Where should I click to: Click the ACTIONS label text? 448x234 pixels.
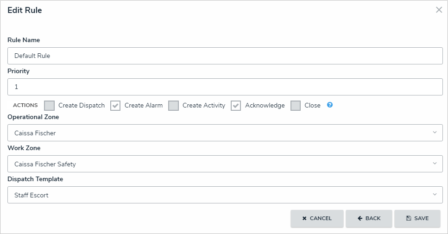tap(25, 106)
